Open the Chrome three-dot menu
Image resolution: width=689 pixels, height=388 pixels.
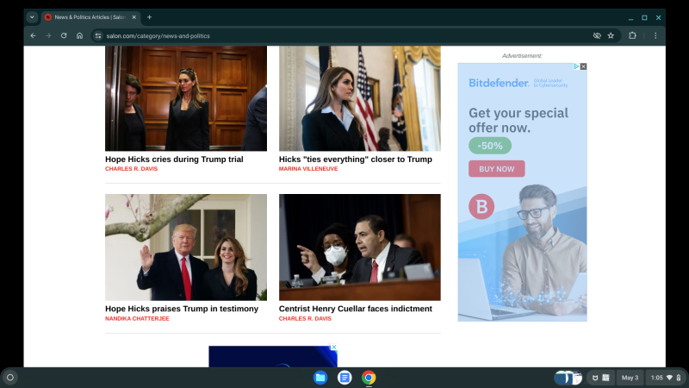click(x=655, y=35)
